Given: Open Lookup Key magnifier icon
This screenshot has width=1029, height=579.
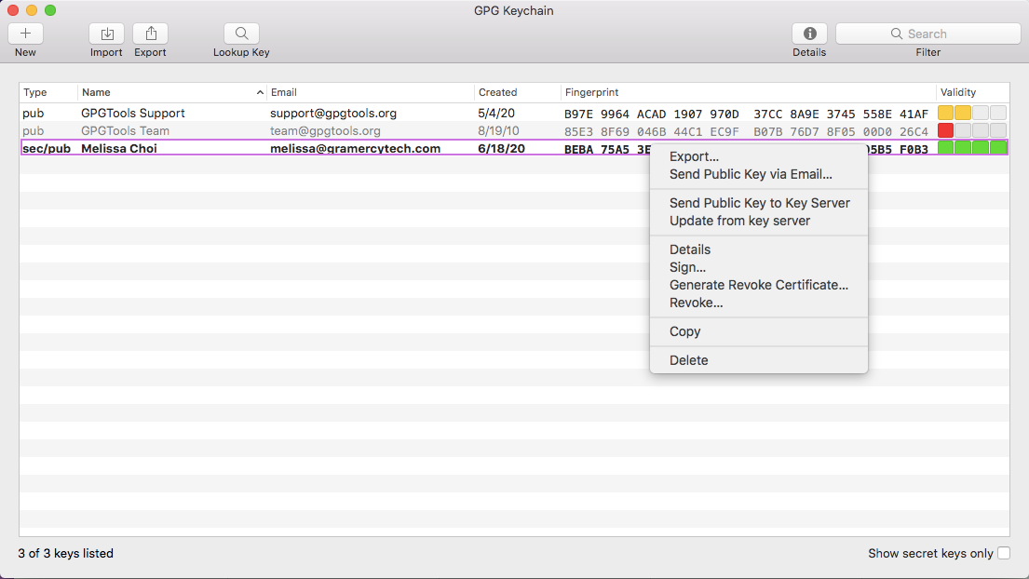Looking at the screenshot, I should pos(241,34).
